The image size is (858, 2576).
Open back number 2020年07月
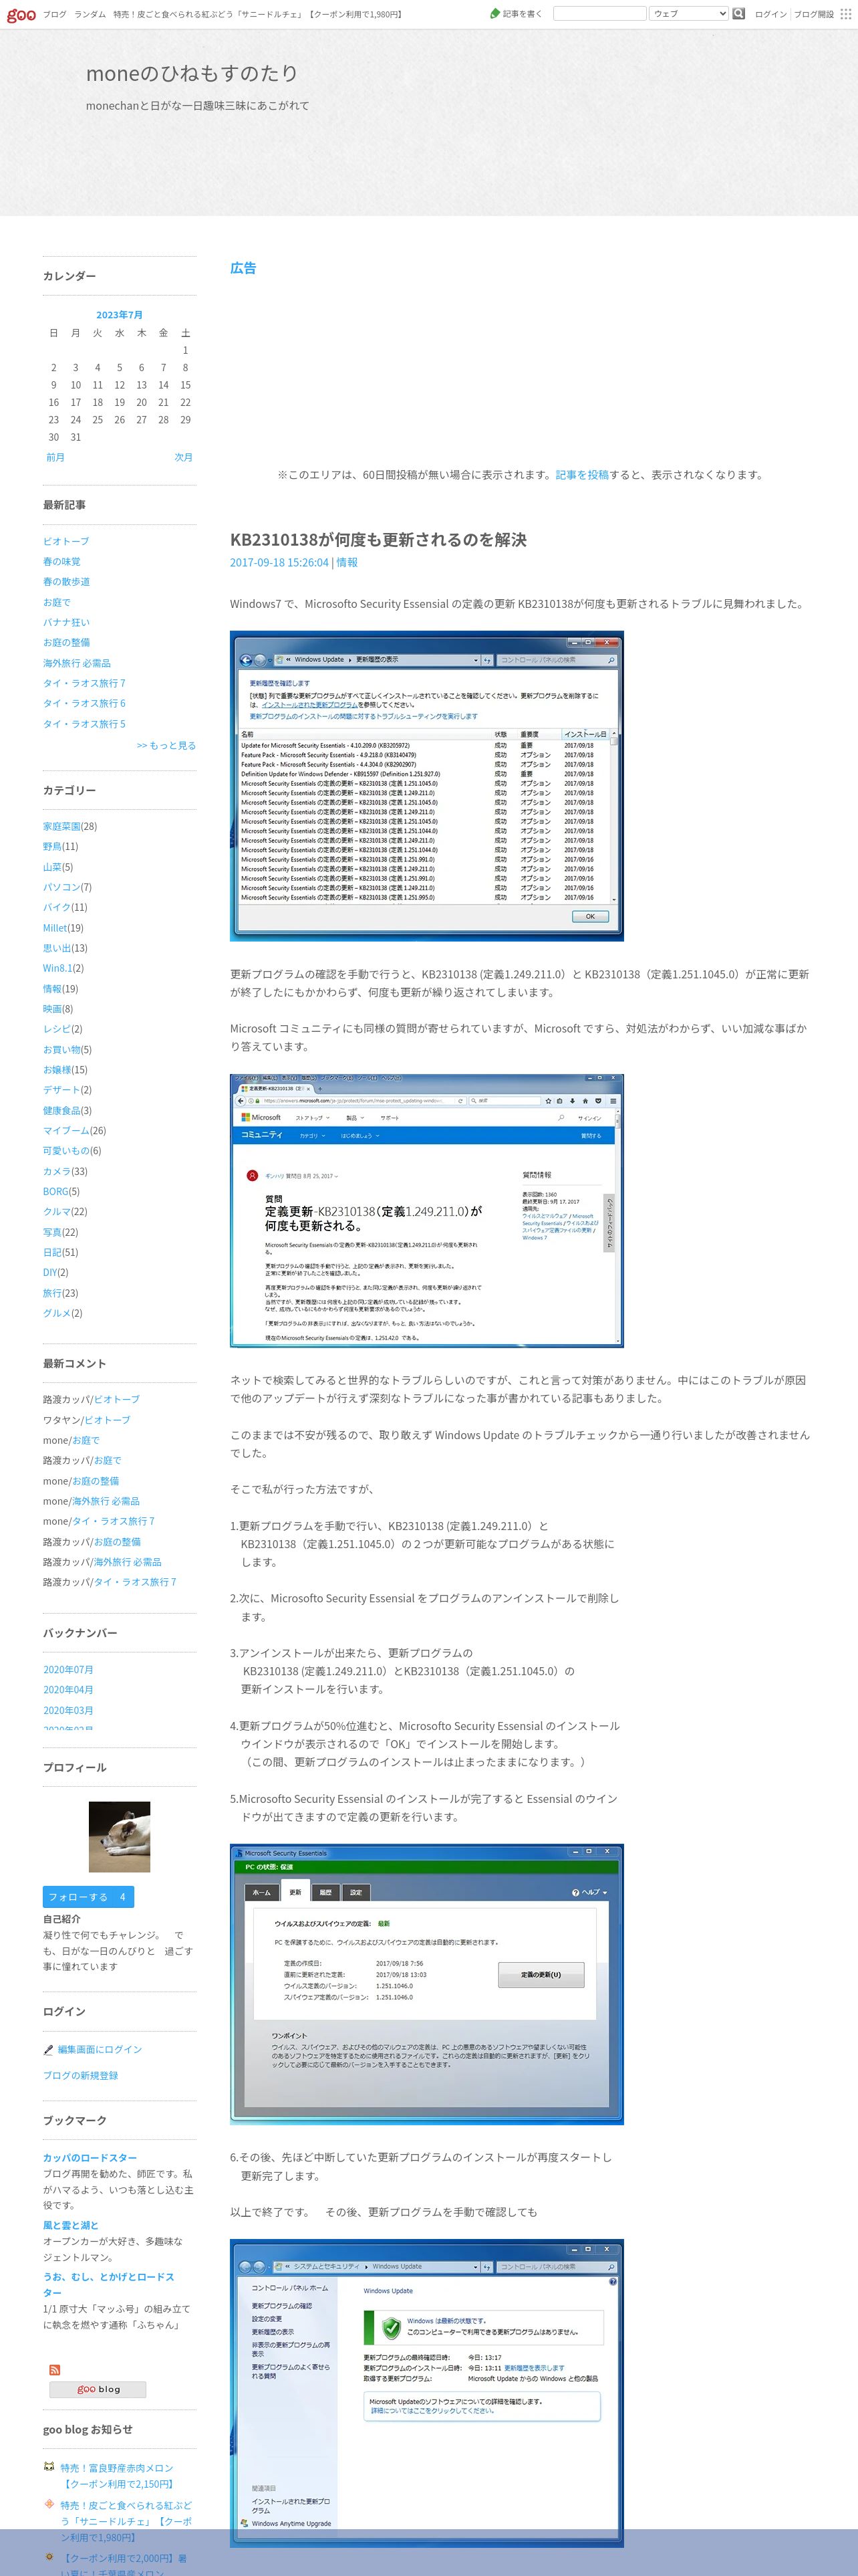coord(68,1669)
